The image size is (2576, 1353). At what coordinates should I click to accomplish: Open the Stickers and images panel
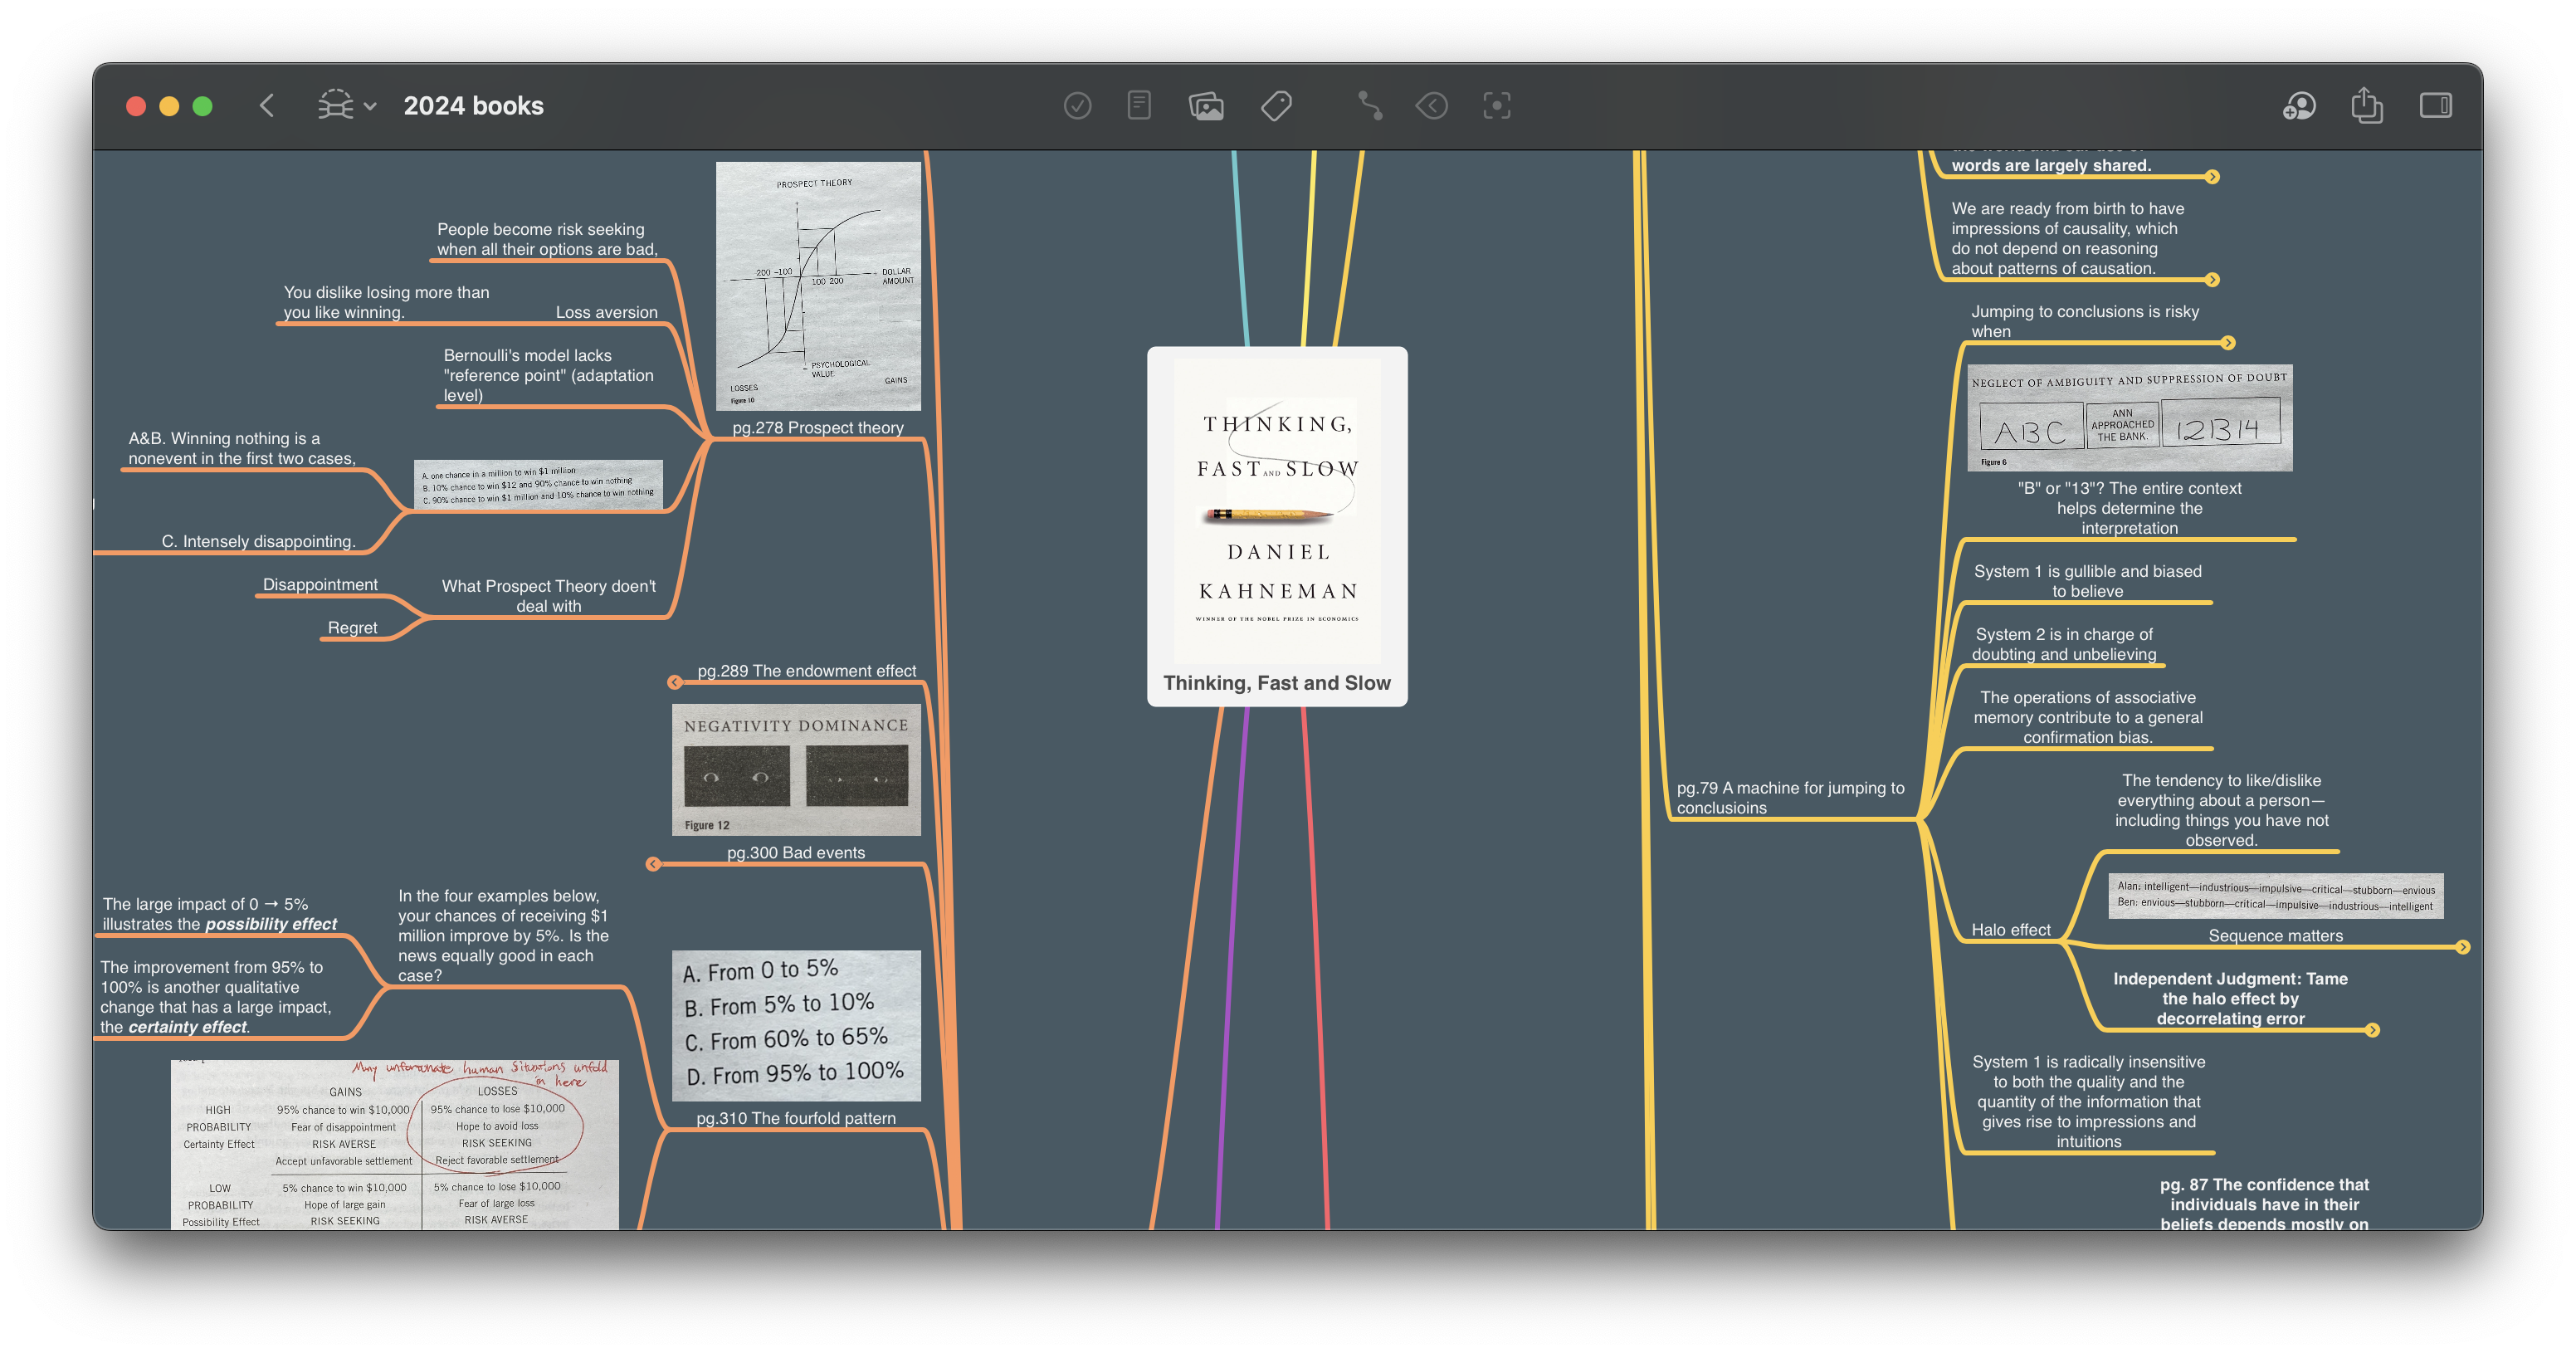(1207, 105)
